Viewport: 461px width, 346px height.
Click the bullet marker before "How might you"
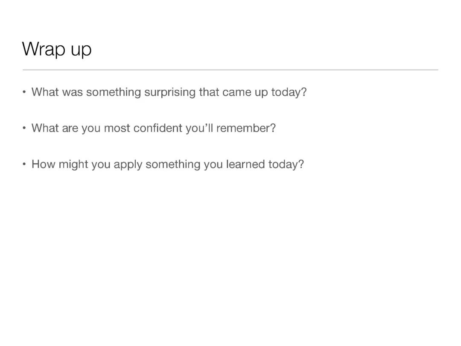coord(24,164)
